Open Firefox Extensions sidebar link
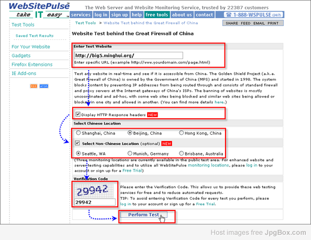Image resolution: width=311 pixels, height=240 pixels. click(x=32, y=64)
